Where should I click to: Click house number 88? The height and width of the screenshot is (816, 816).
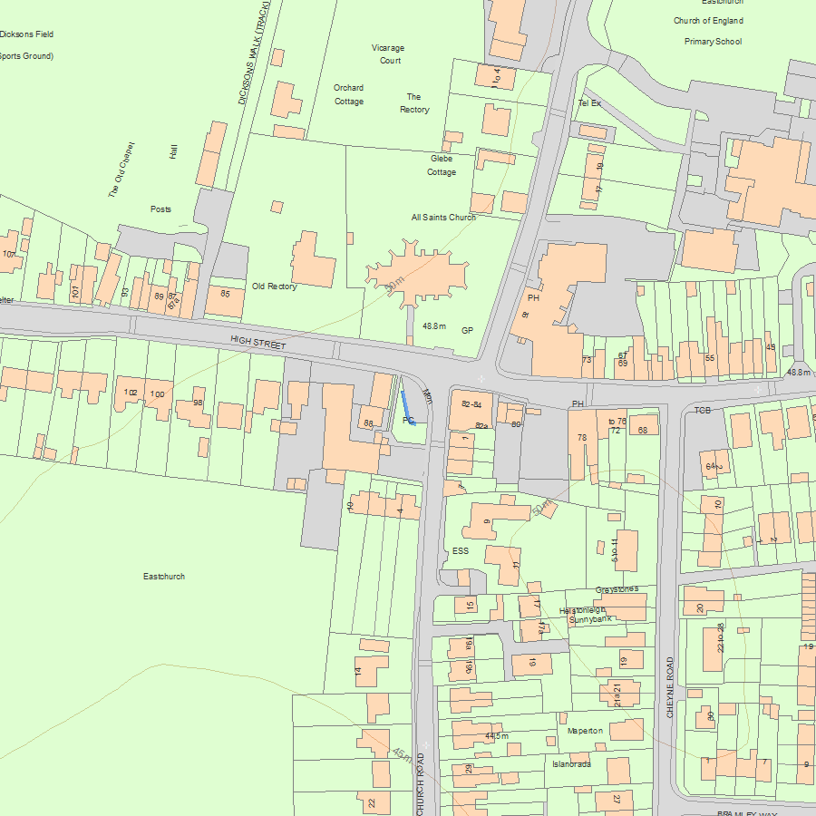click(x=368, y=423)
